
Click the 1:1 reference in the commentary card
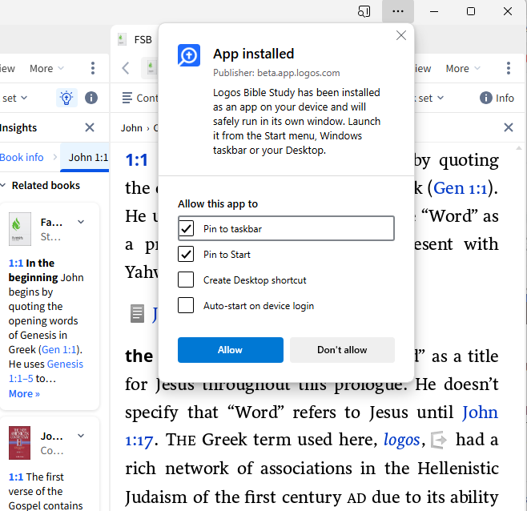[16, 477]
